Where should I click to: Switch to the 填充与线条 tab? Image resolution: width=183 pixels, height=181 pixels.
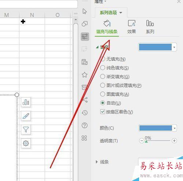[107, 32]
